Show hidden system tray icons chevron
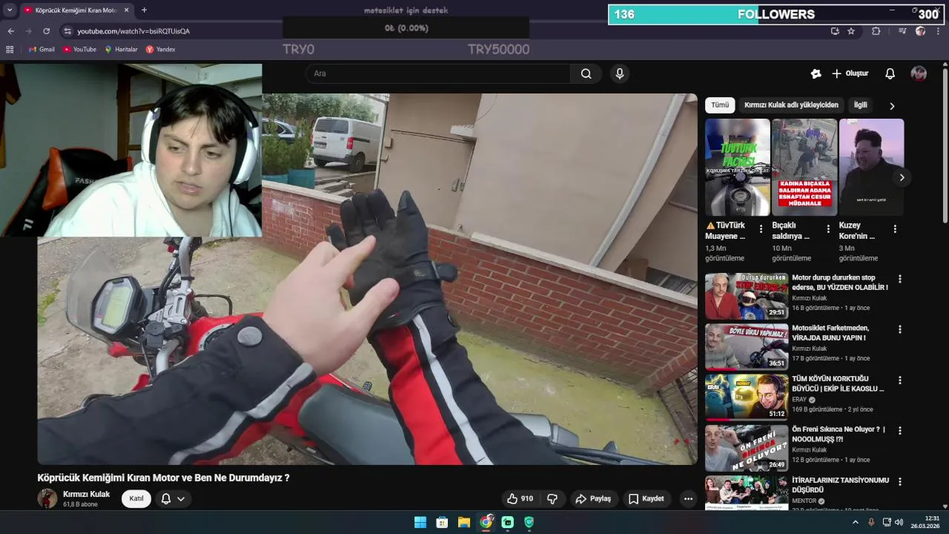This screenshot has width=949, height=534. click(x=855, y=522)
